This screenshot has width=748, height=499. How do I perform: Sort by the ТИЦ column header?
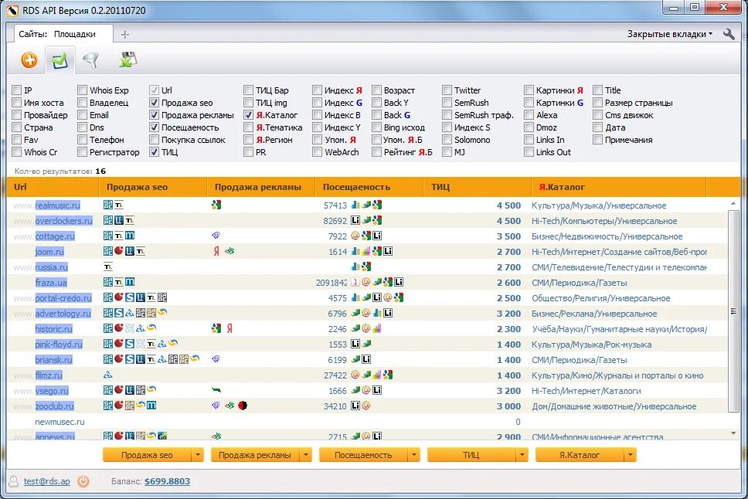477,187
